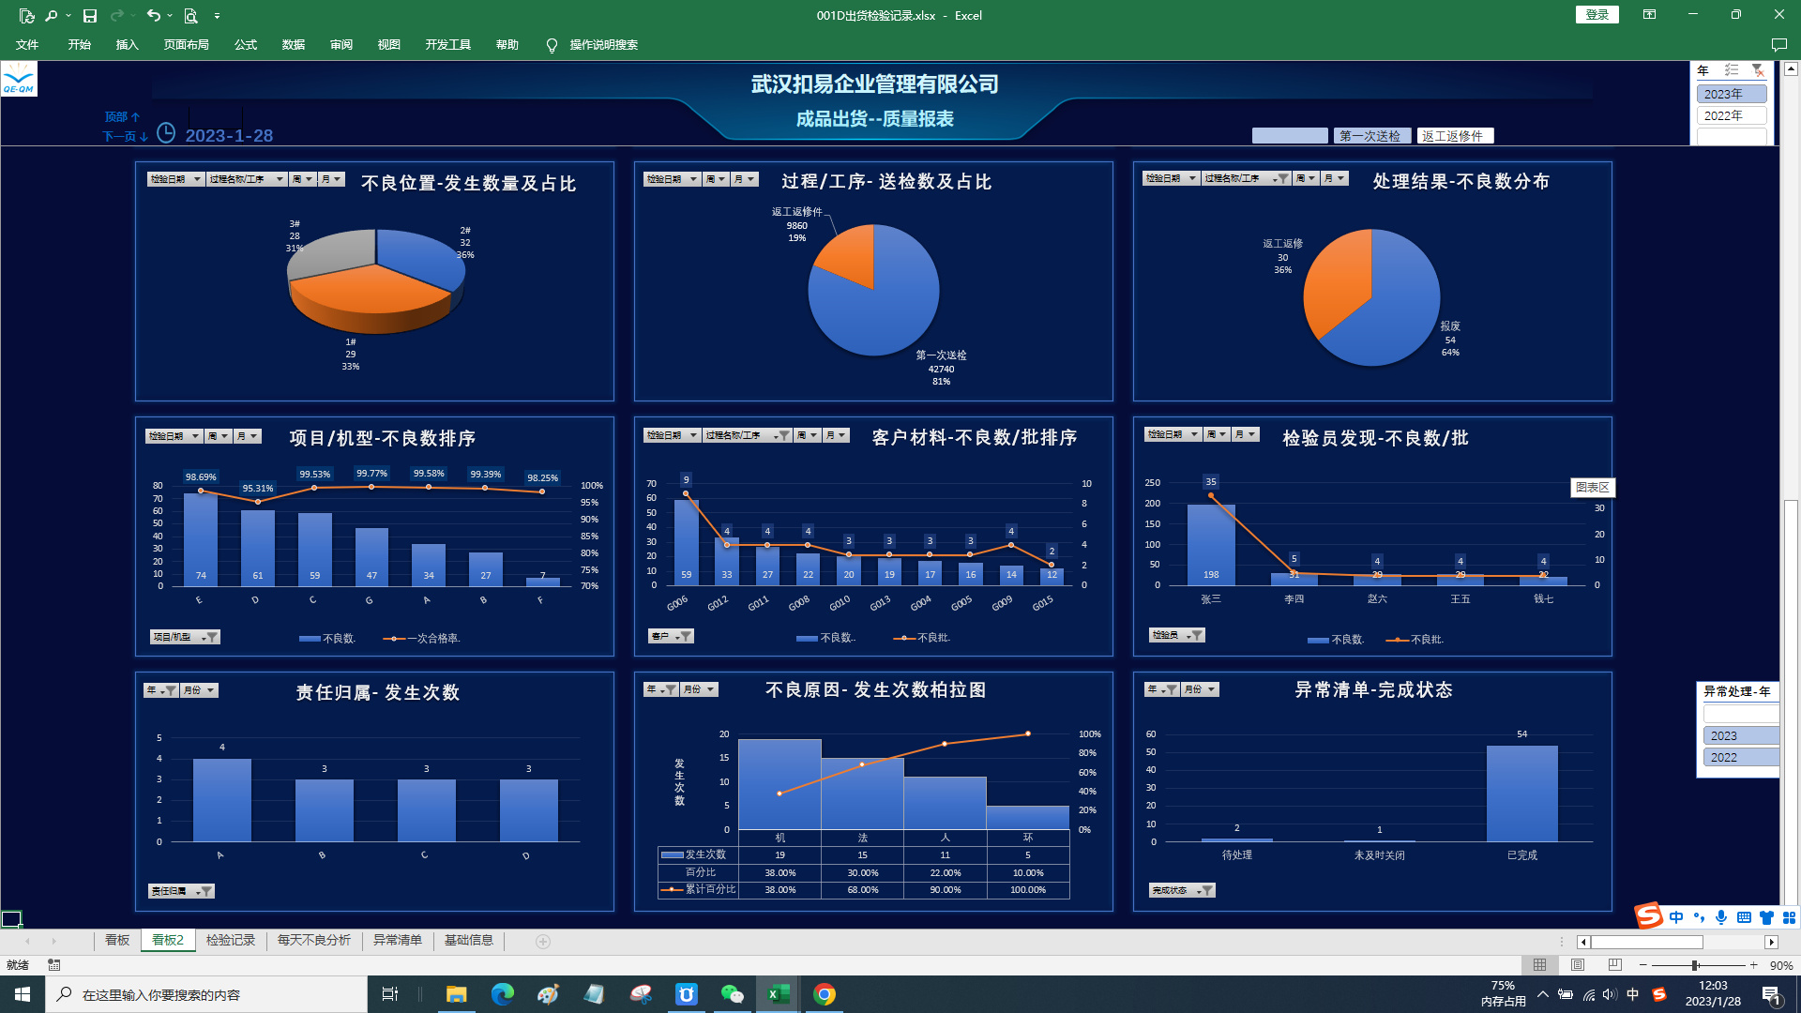Viewport: 1801px width, 1013px height.
Task: Toggle multi-select on the 年 slicer
Action: point(1732,70)
